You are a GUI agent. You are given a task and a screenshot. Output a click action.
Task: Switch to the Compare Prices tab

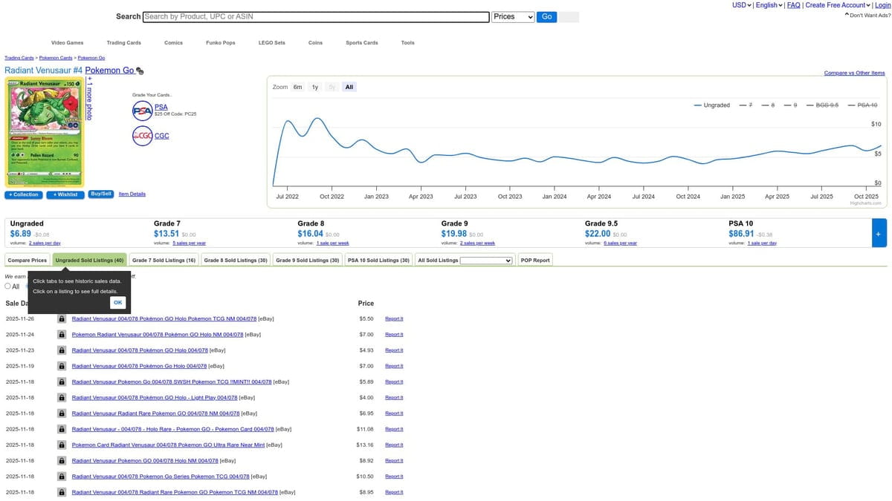28,261
